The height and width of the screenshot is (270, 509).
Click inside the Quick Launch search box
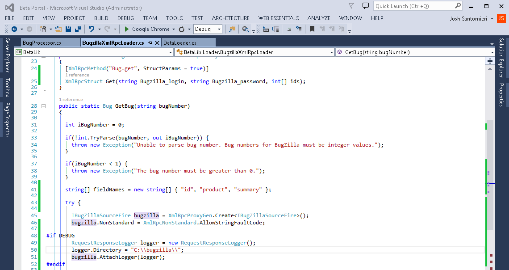pos(415,6)
